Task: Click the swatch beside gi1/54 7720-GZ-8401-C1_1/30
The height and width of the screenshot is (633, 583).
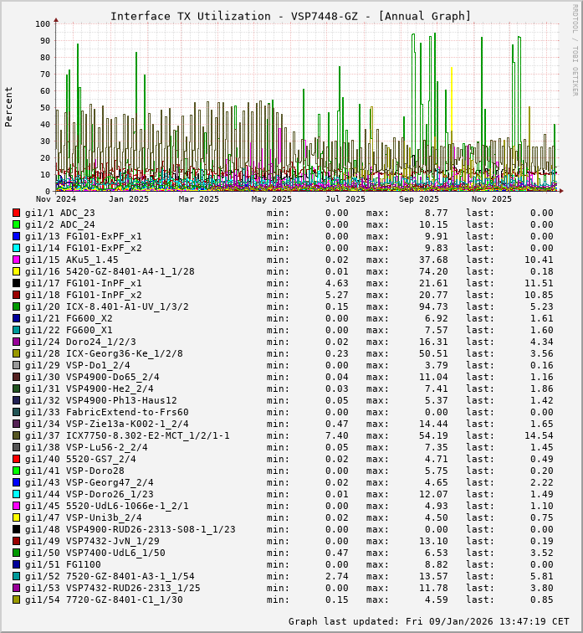Action: point(16,600)
